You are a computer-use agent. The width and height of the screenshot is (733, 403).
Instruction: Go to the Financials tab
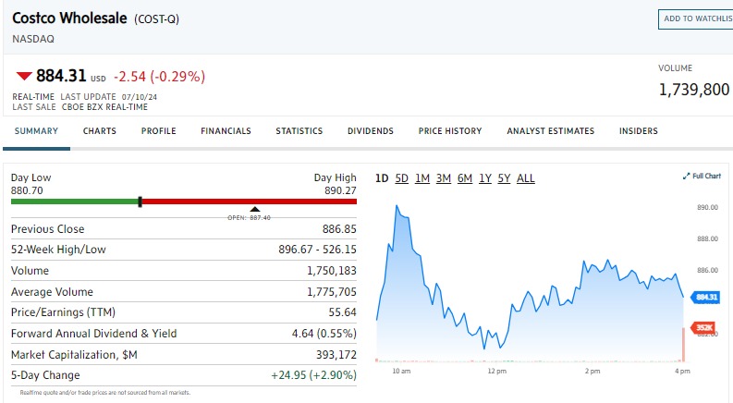click(226, 131)
